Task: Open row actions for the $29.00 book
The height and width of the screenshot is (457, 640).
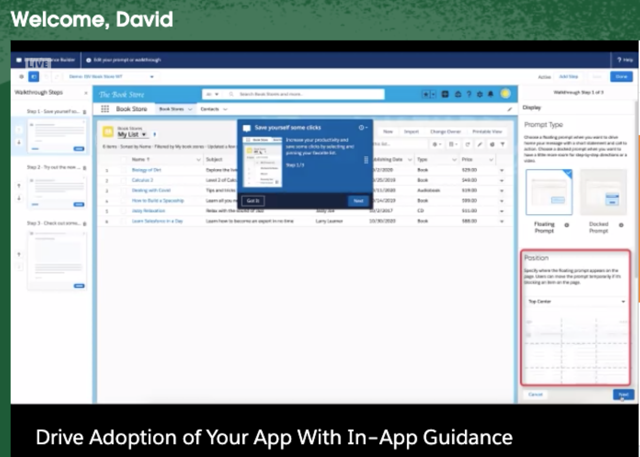Action: coord(502,170)
